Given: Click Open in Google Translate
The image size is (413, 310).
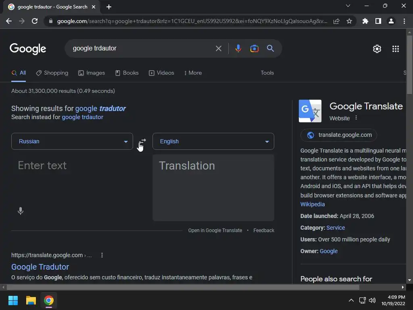Looking at the screenshot, I should pyautogui.click(x=215, y=230).
